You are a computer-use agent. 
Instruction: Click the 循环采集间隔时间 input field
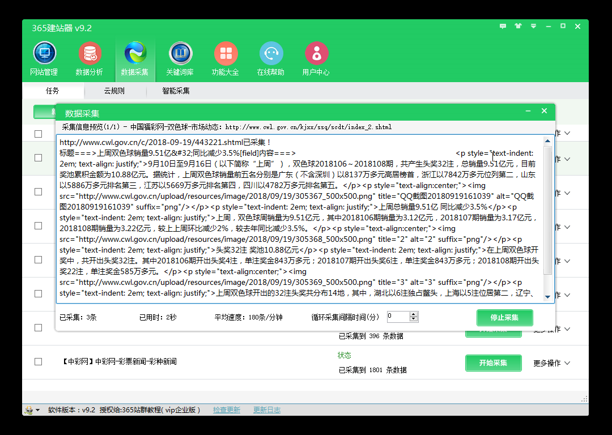click(x=398, y=317)
